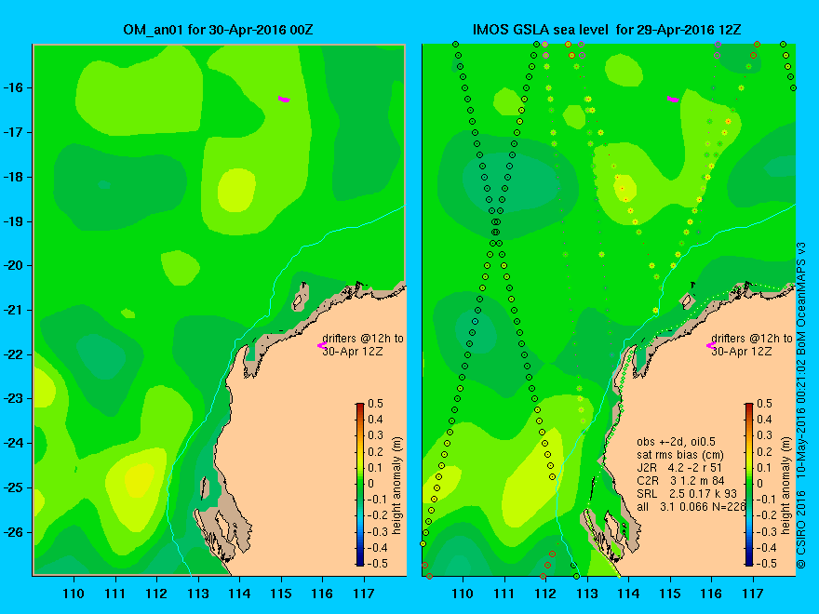The width and height of the screenshot is (819, 614).
Task: Click the SRL satellite statistics row
Action: tap(687, 493)
